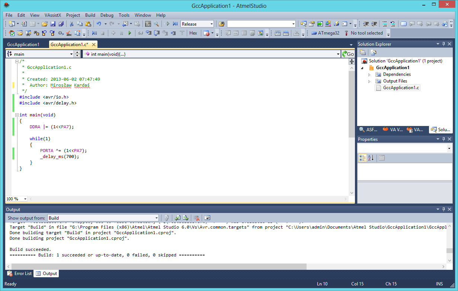Switch to the Output tab at the bottom
Screen dimensions: 458x291
click(47, 274)
